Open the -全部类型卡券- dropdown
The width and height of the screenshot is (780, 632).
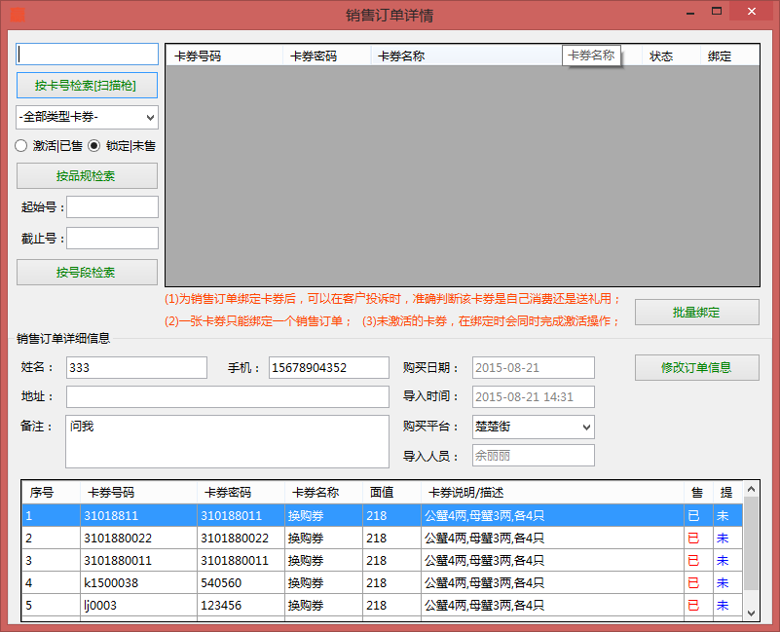[87, 118]
